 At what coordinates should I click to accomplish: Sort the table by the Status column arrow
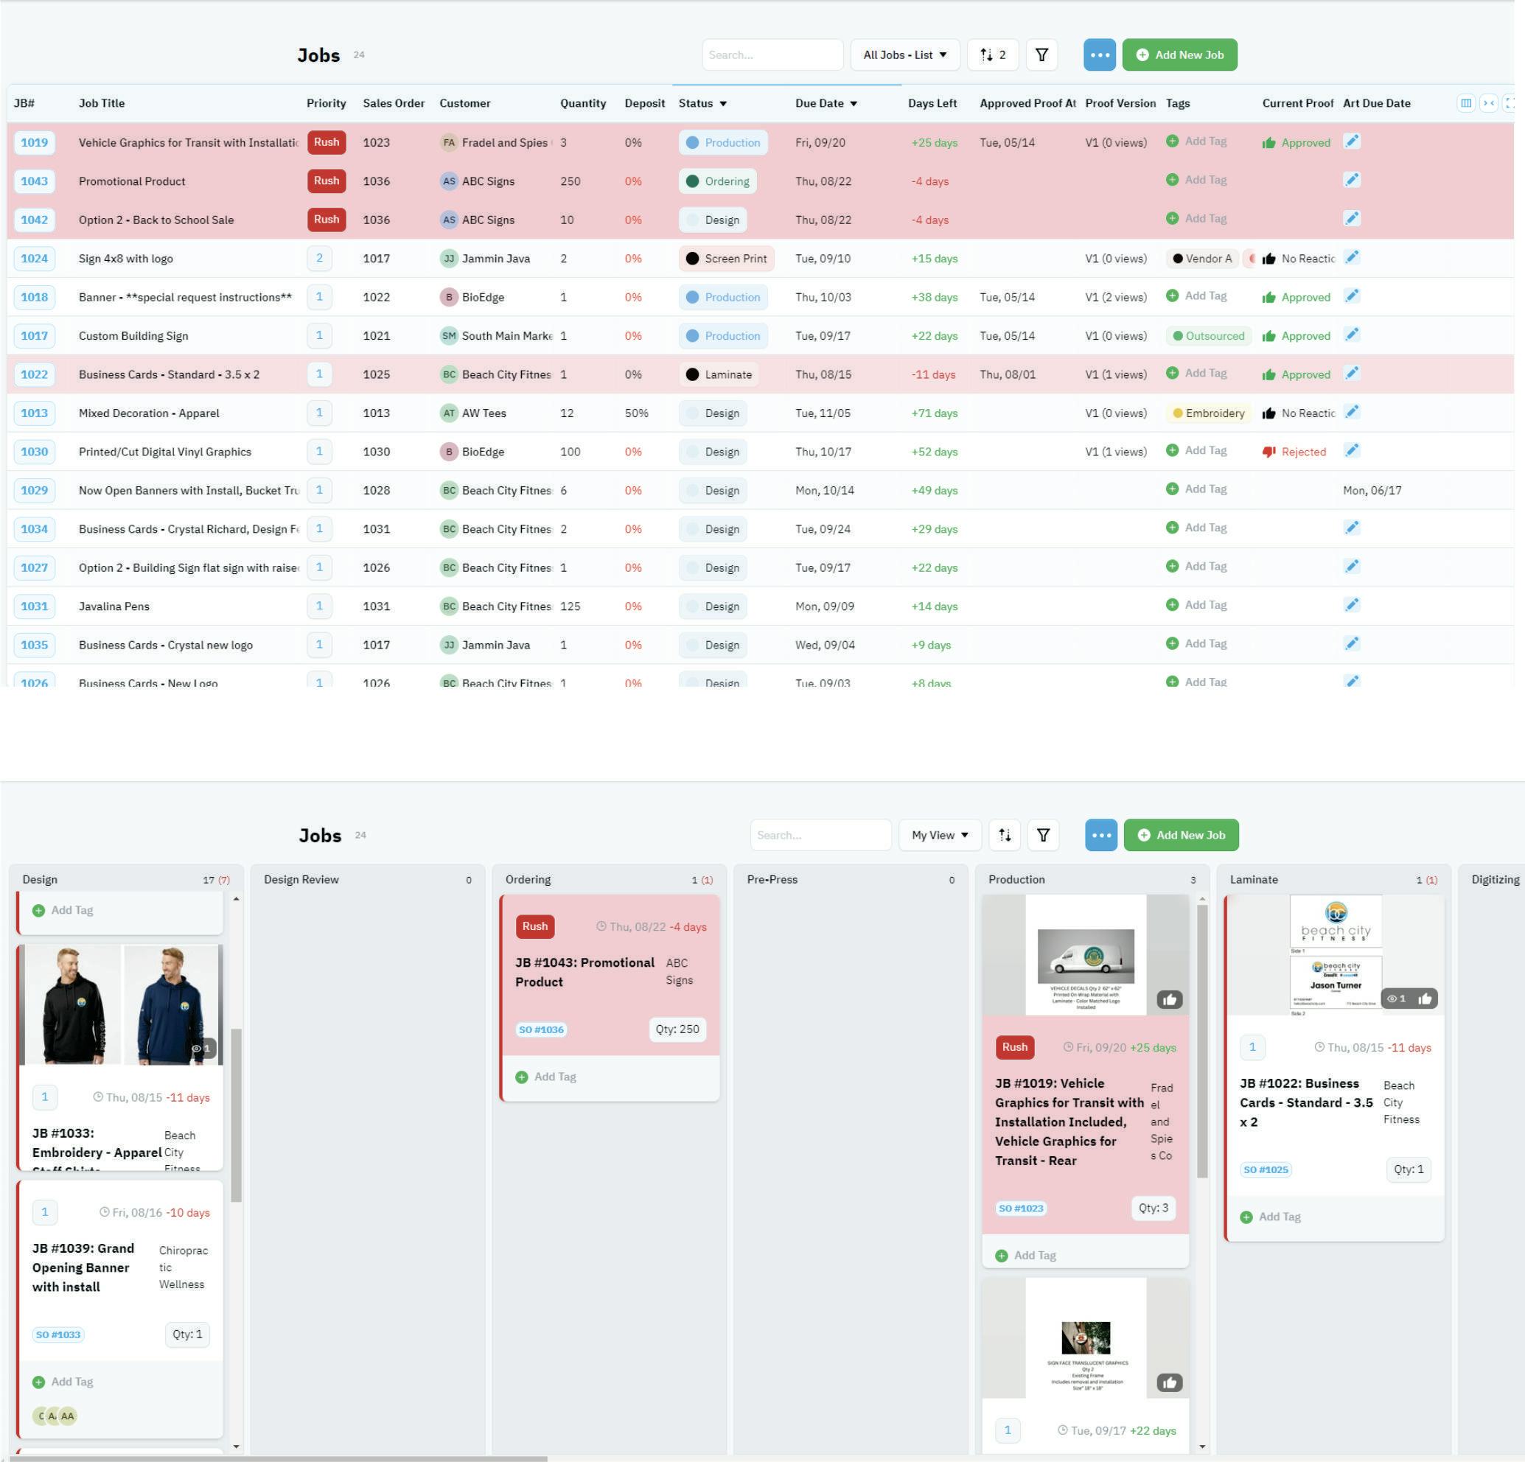723,103
